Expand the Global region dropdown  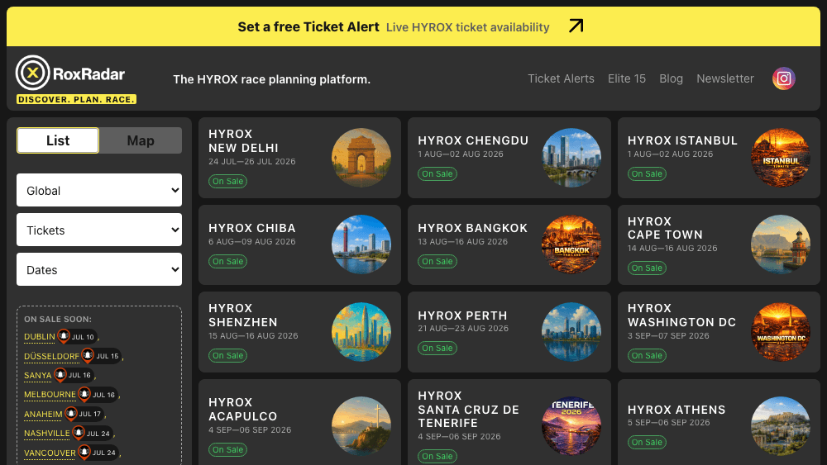coord(99,190)
